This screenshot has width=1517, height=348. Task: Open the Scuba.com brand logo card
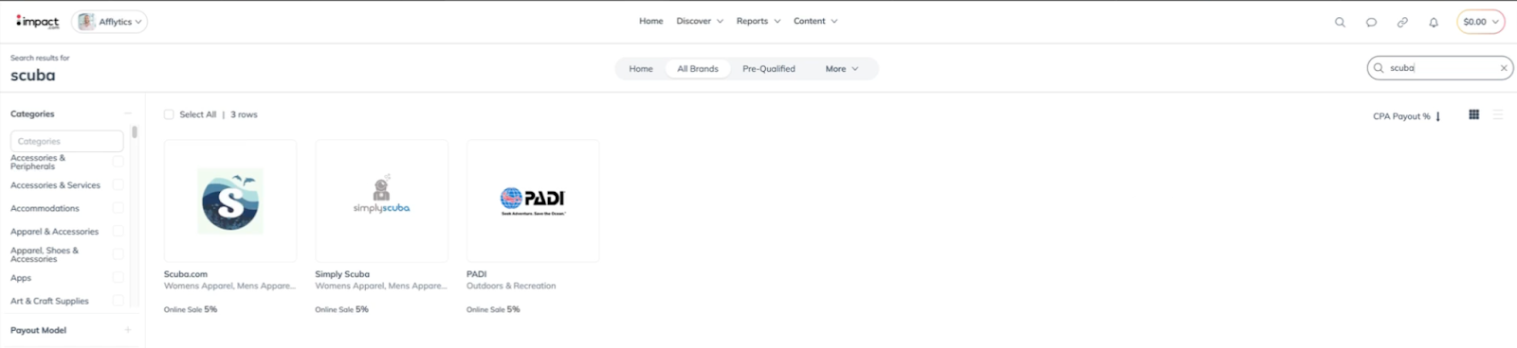[230, 200]
